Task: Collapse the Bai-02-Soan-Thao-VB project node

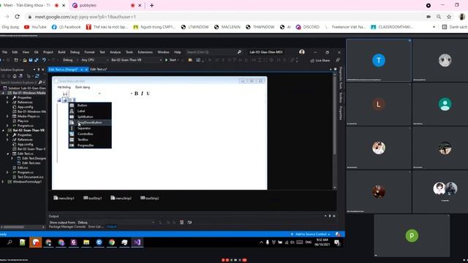Action: [x=3, y=130]
